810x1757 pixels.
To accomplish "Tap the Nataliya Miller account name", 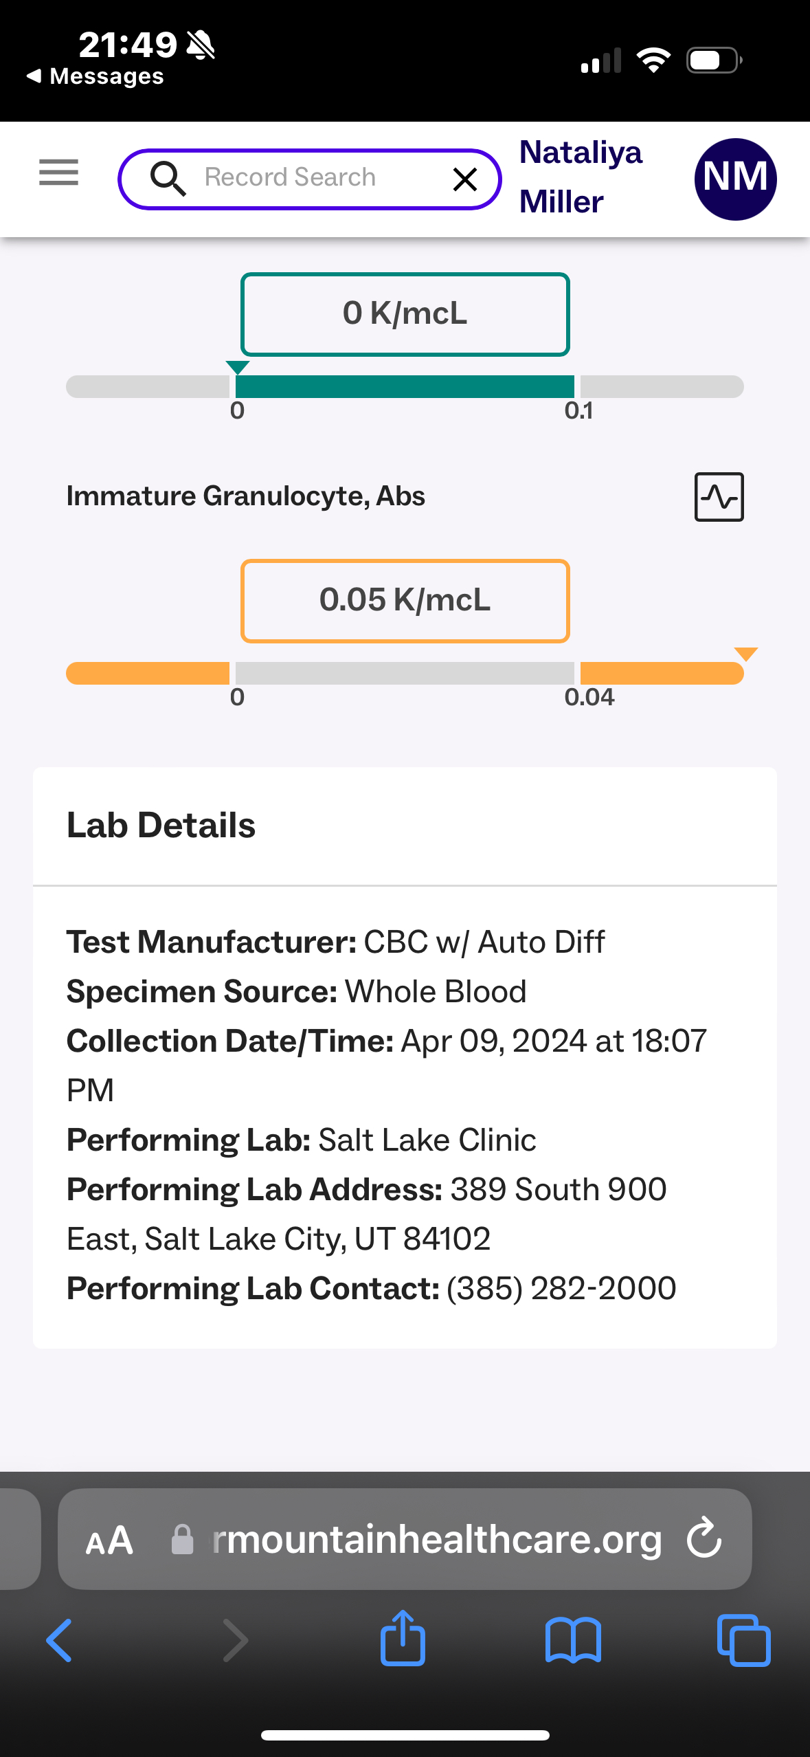I will point(581,177).
